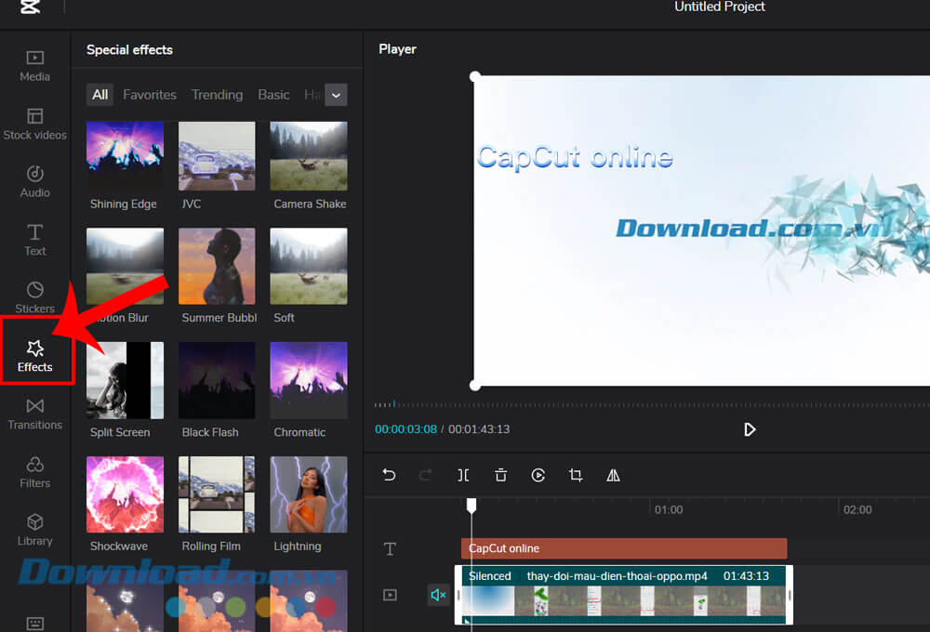The width and height of the screenshot is (930, 632).
Task: Switch to the Trending effects tab
Action: tap(217, 95)
